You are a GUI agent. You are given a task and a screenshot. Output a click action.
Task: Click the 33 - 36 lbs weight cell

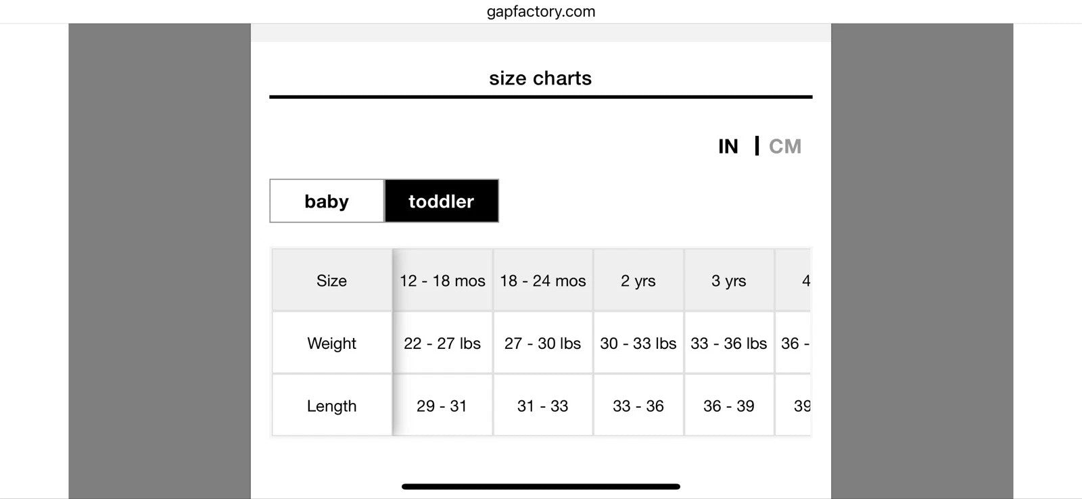[x=728, y=343]
